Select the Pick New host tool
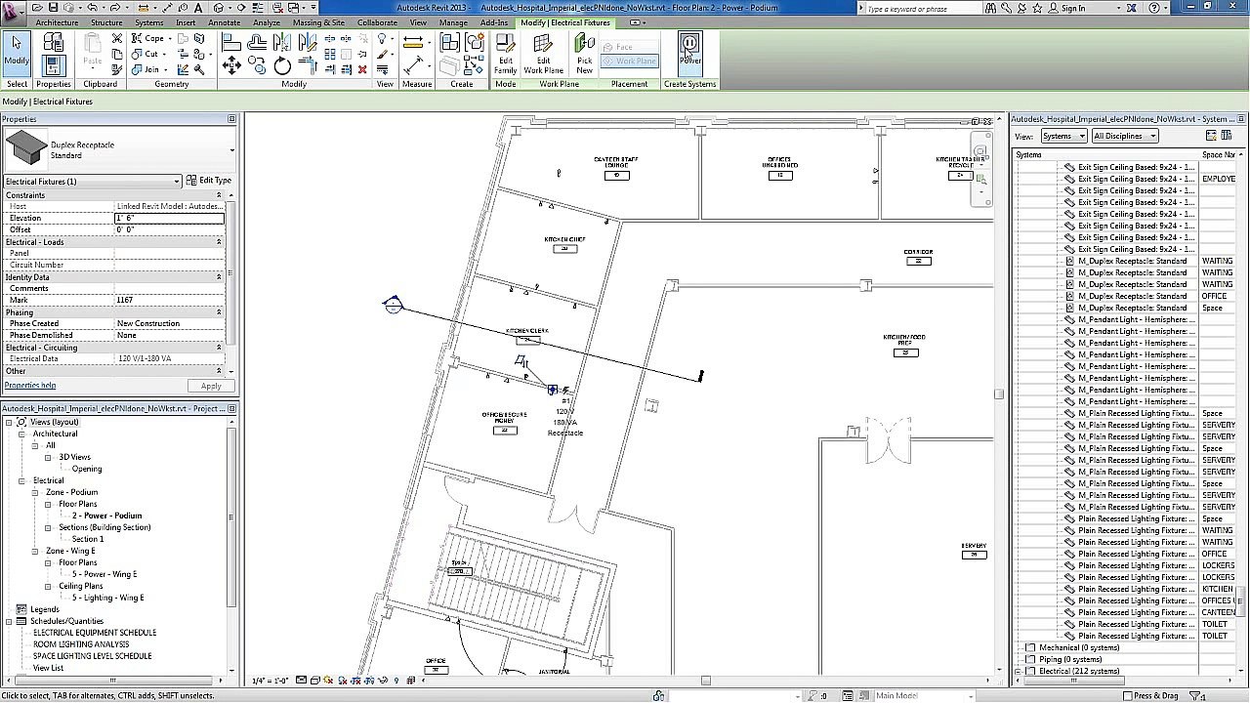The image size is (1250, 703). pos(584,55)
